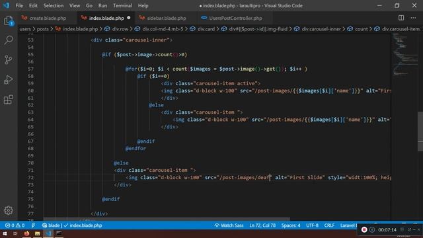Click the recorder stop button
Screen dimensions: 423x238
pyautogui.click(x=364, y=229)
